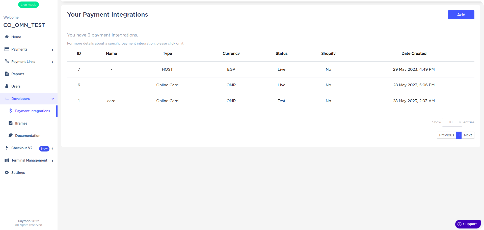Switch to Payment Integrations page
The width and height of the screenshot is (484, 230).
pos(32,111)
